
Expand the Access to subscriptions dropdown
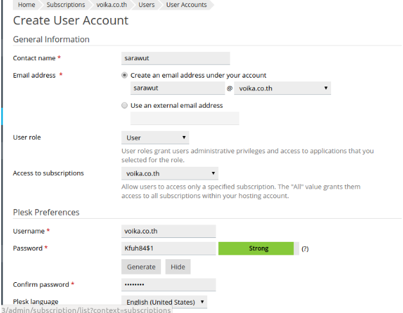pos(169,173)
